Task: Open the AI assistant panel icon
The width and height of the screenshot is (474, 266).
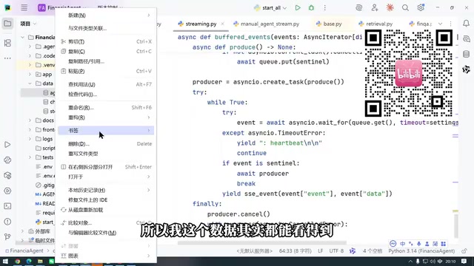Action: [466, 38]
